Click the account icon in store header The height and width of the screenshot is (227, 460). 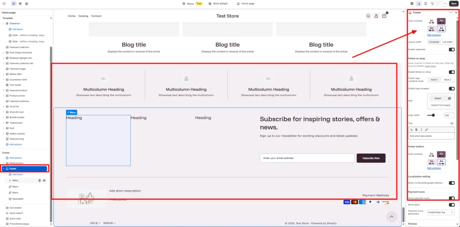[x=376, y=16]
